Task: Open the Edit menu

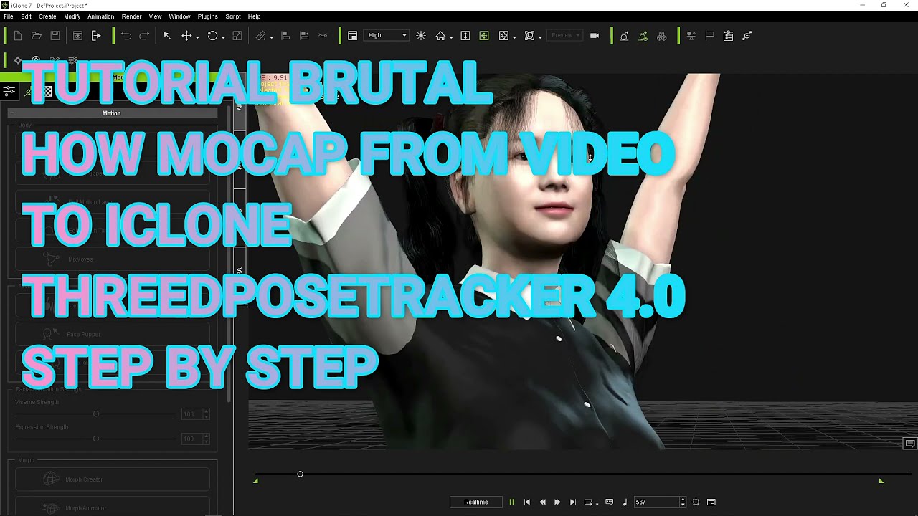Action: coord(27,16)
